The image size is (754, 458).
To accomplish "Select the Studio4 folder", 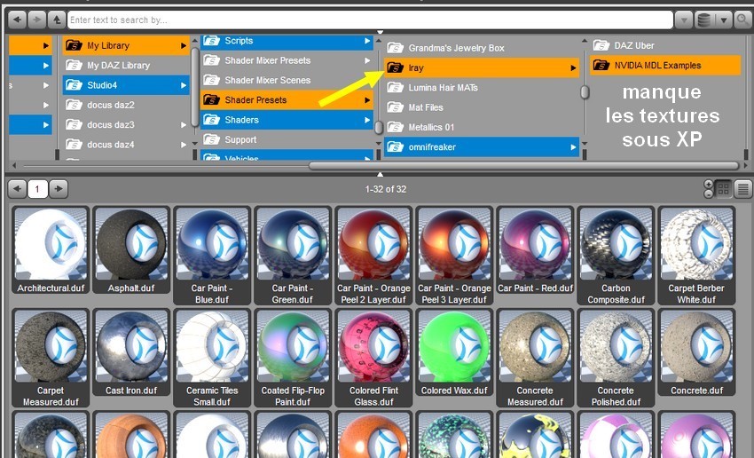I will (x=126, y=85).
